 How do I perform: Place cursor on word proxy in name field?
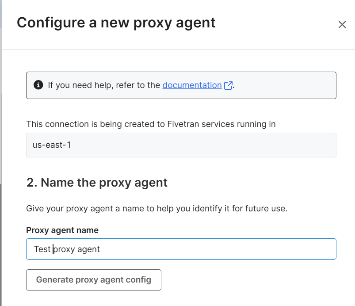point(64,249)
